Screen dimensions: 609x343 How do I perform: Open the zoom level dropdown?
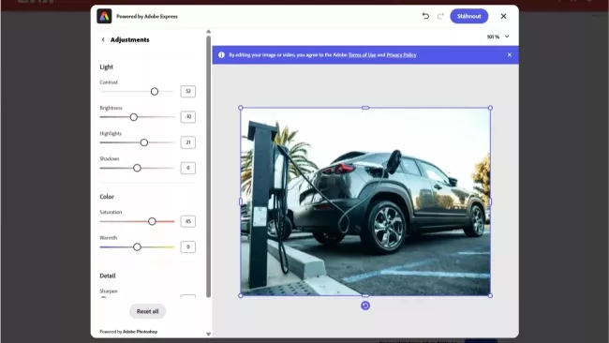[507, 37]
